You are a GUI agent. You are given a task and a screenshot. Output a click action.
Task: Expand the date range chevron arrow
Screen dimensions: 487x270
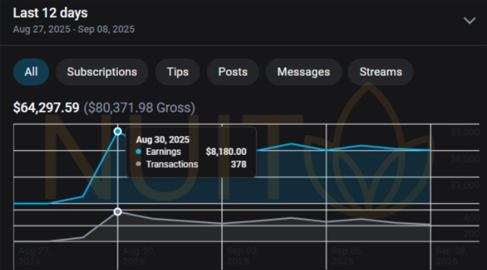tap(469, 21)
